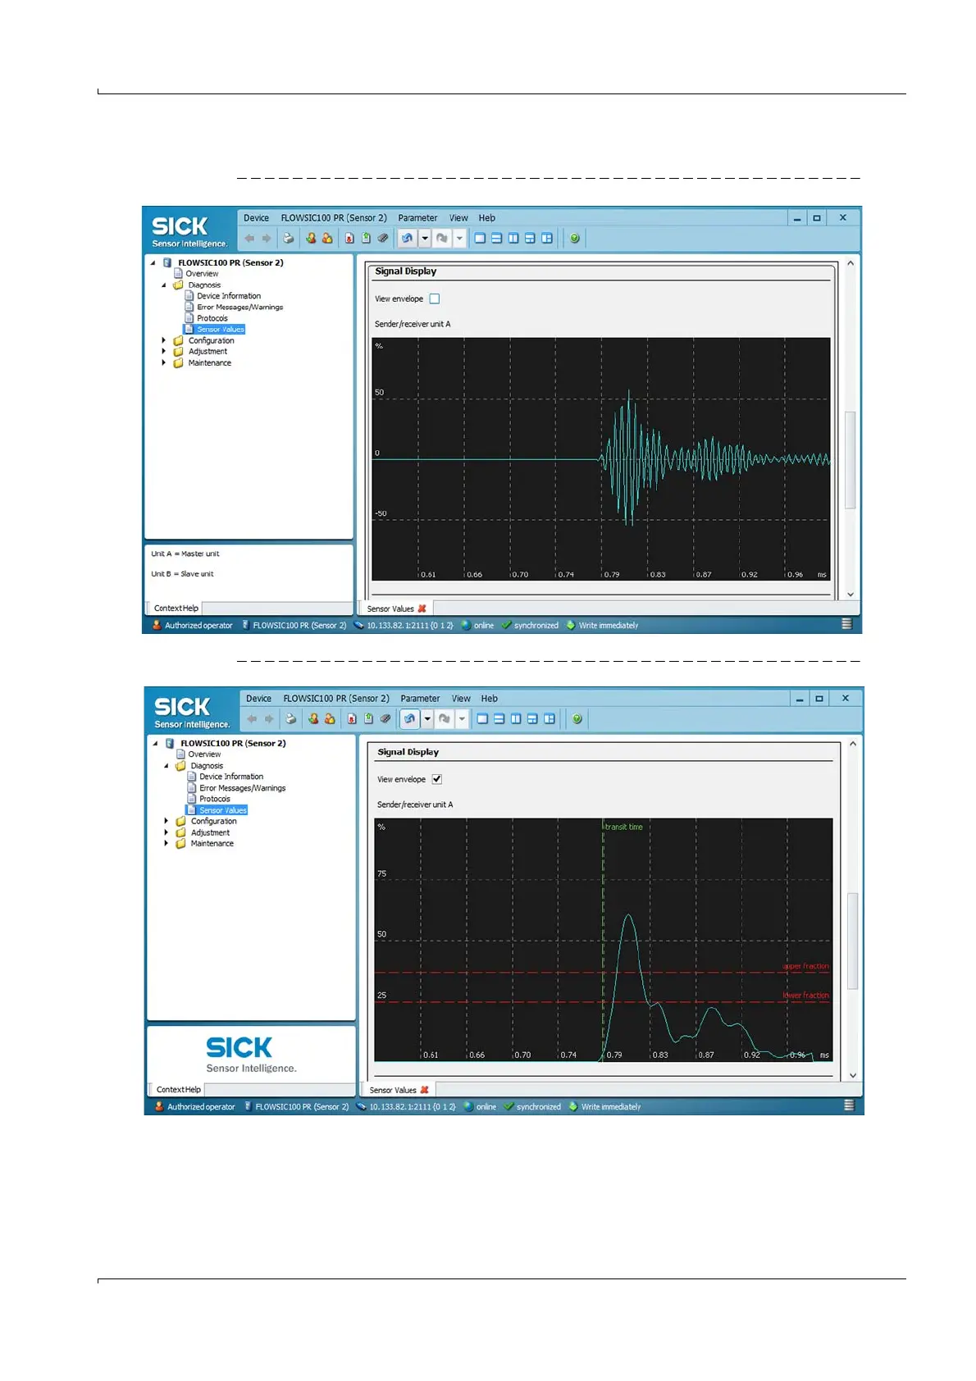Click the printer icon in the lower window toolbar

pyautogui.click(x=290, y=719)
